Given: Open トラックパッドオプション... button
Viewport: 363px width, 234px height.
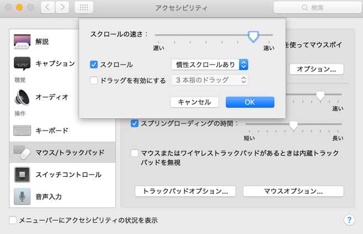Looking at the screenshot, I should coord(185,191).
